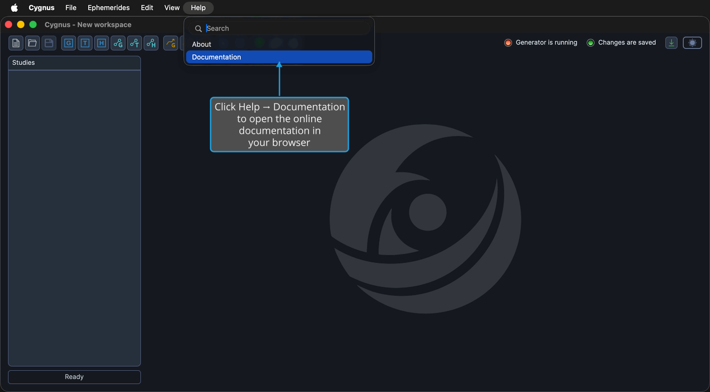Click the teal node-graph G icon
The image size is (710, 392).
coord(118,43)
